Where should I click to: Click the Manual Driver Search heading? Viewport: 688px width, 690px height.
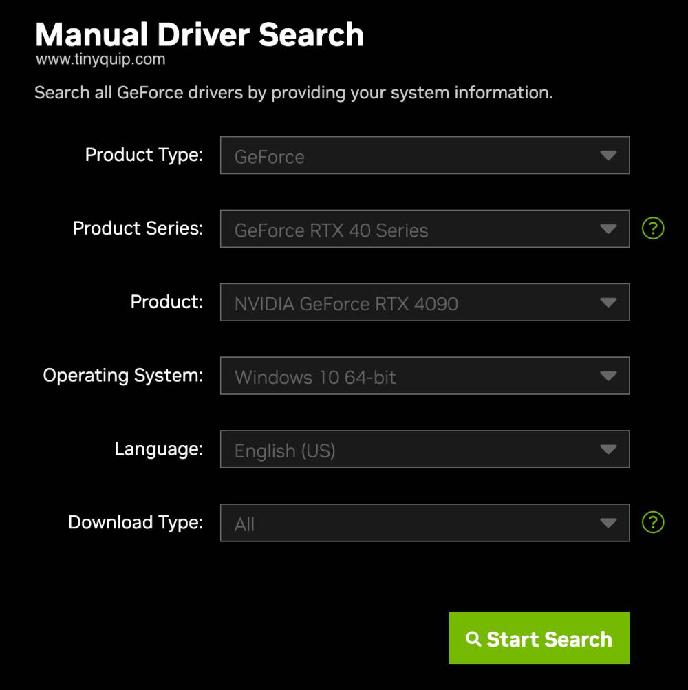click(x=200, y=34)
